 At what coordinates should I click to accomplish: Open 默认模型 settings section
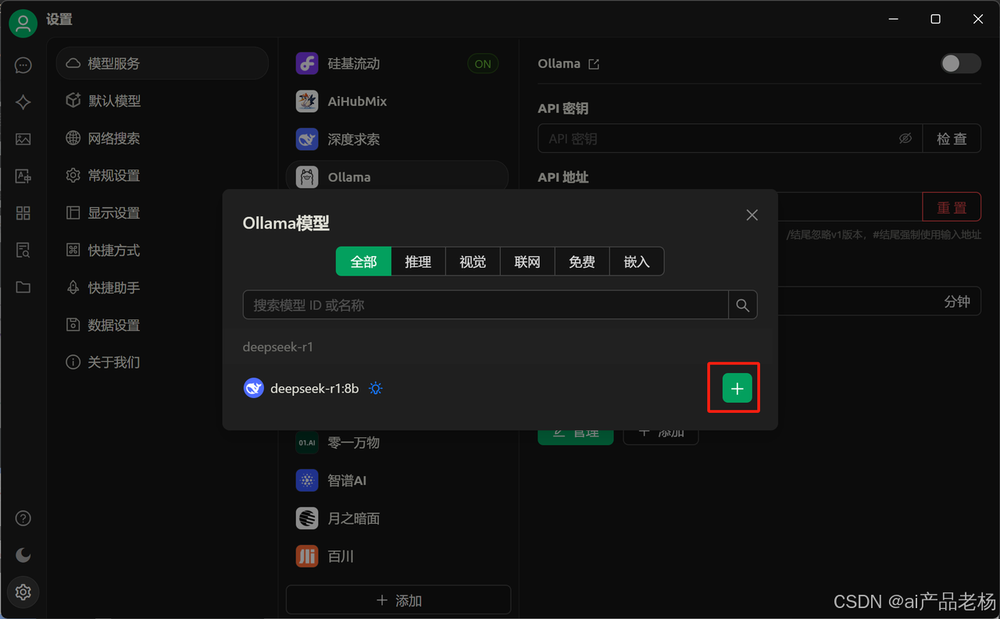[x=162, y=101]
